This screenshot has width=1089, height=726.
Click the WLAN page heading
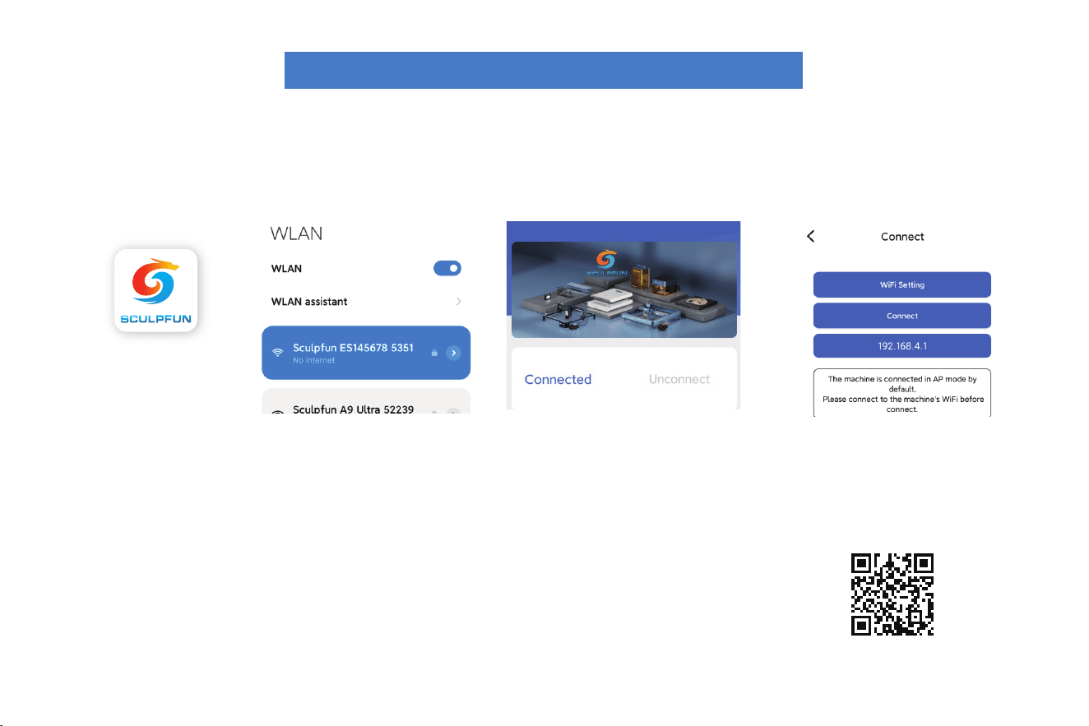[x=296, y=234]
